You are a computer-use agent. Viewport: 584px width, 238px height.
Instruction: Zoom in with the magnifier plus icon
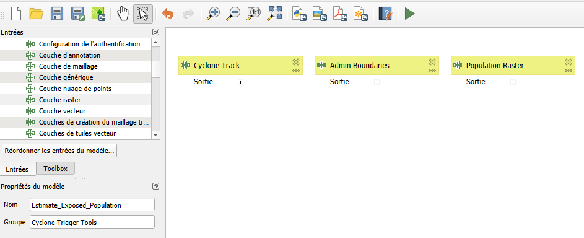pyautogui.click(x=214, y=14)
